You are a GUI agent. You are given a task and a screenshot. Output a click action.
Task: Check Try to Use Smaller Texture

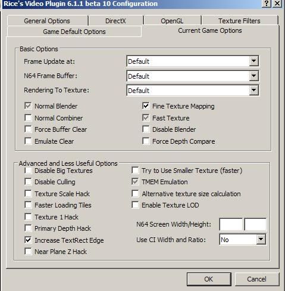(135, 171)
